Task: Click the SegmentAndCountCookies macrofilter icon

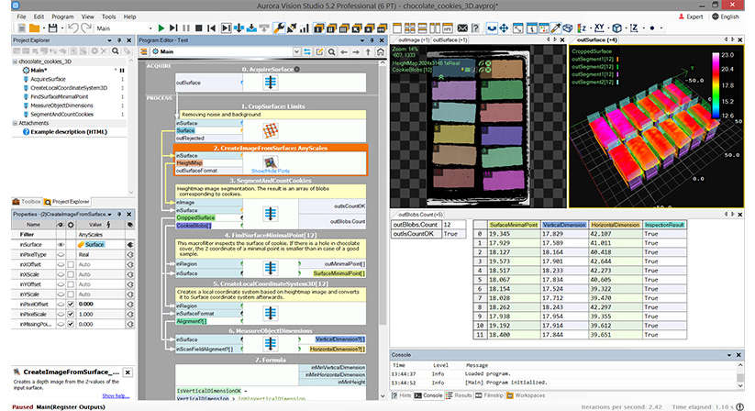Action: coord(270,214)
